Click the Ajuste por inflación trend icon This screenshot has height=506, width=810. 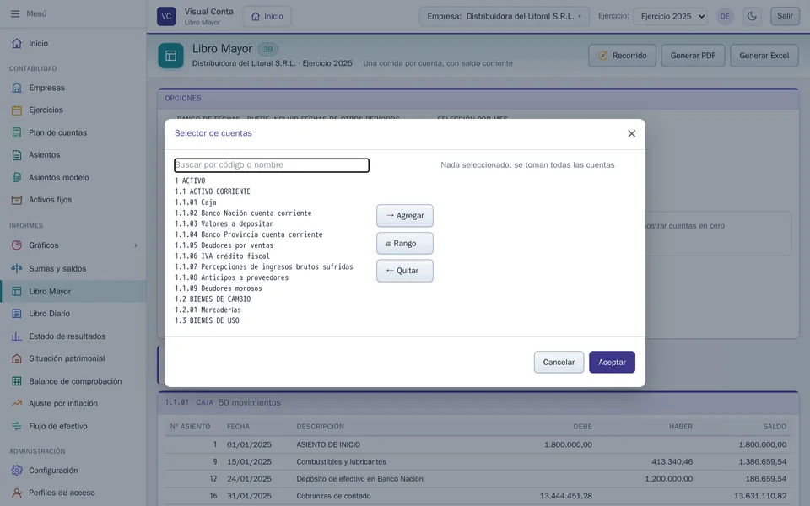[x=17, y=403]
